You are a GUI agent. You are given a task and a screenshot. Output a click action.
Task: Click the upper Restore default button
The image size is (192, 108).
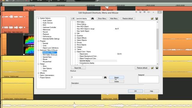(x=128, y=19)
